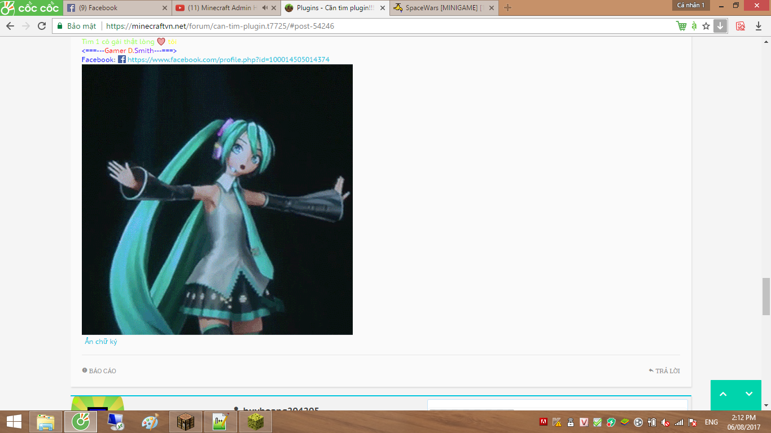Open the Cốc Cốc browser main menu logo
Screen dimensions: 771x433
click(30, 8)
